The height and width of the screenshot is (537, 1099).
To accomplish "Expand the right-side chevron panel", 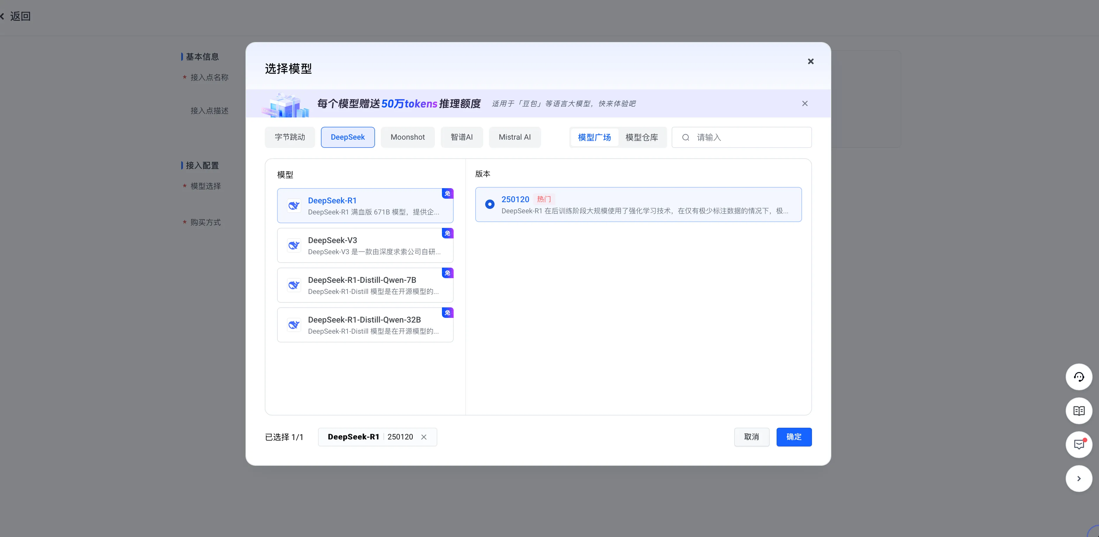I will click(x=1079, y=478).
